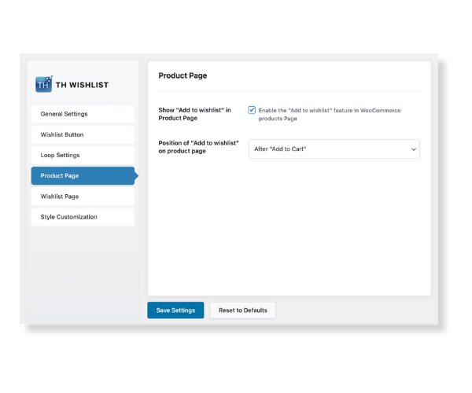Viewport: 472px width, 393px height.
Task: Open the 'After Add to Cart' position dropdown
Action: click(330, 149)
